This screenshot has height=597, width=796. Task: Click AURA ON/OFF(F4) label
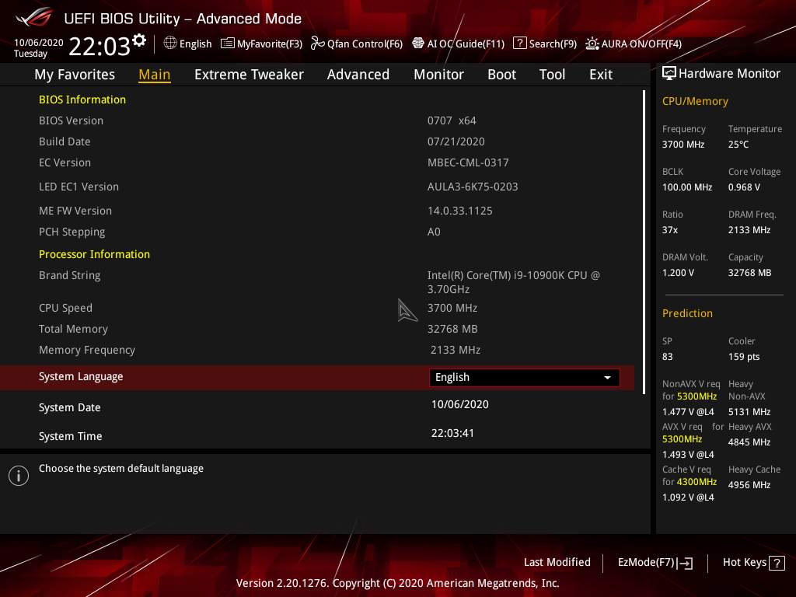(x=641, y=44)
